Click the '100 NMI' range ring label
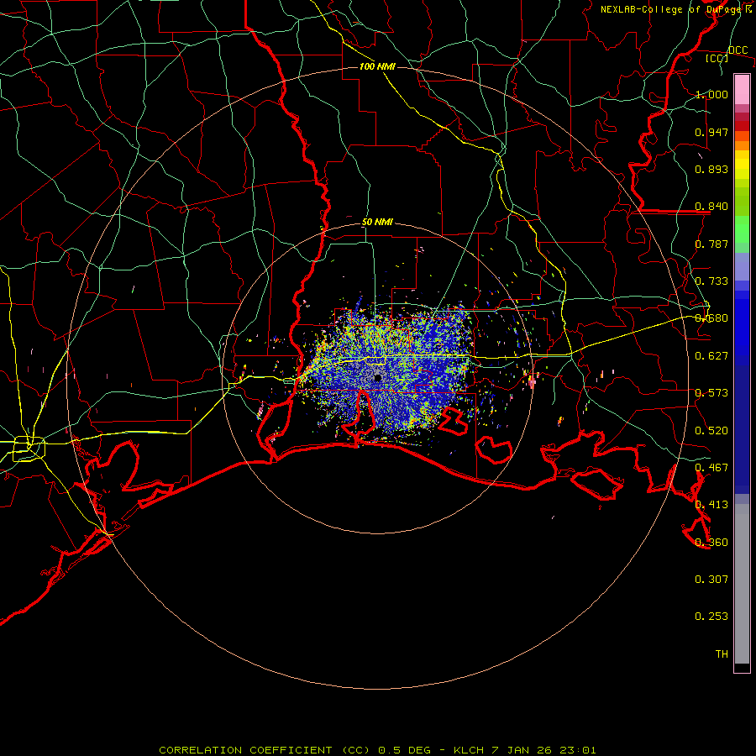This screenshot has width=756, height=756. (377, 66)
